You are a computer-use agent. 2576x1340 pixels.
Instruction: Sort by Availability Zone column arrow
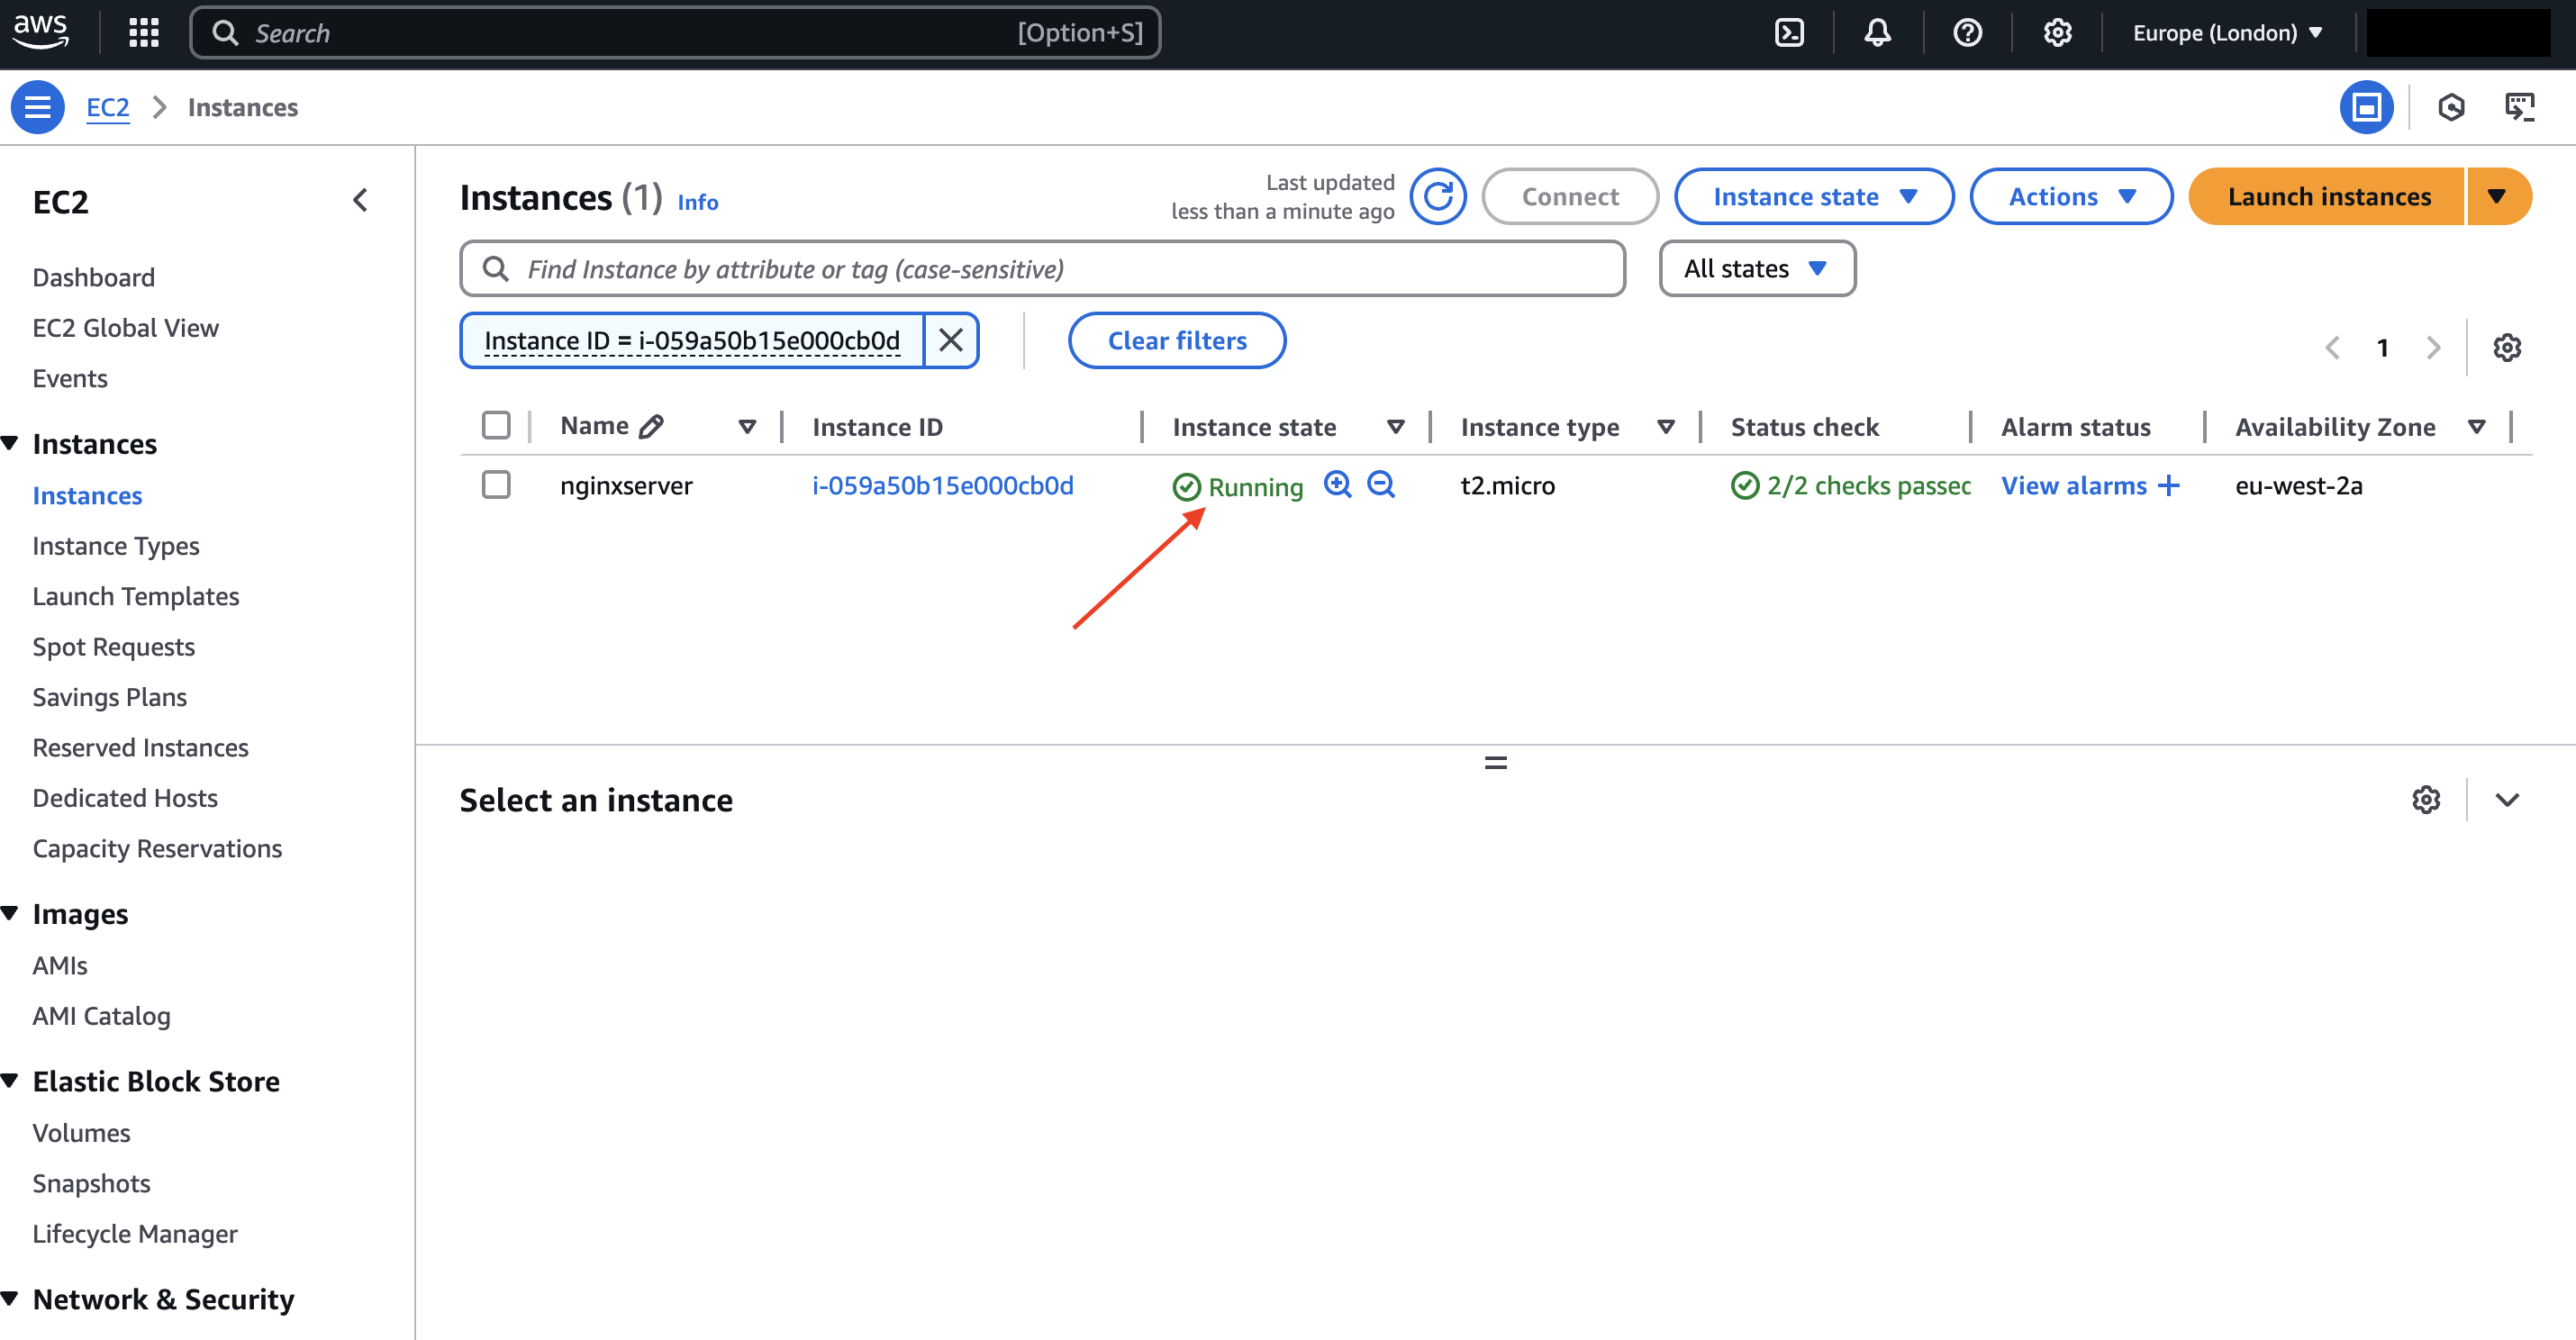point(2477,427)
